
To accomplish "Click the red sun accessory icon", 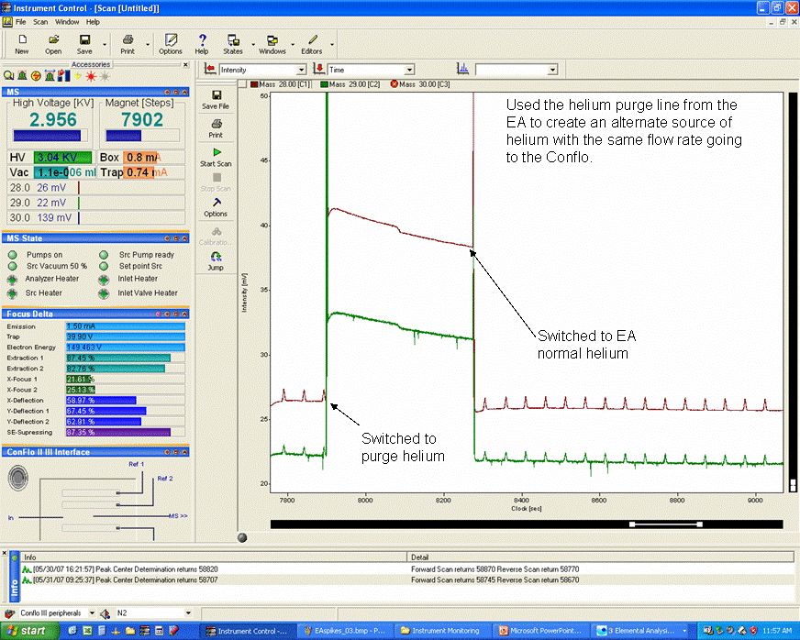I will click(x=91, y=76).
